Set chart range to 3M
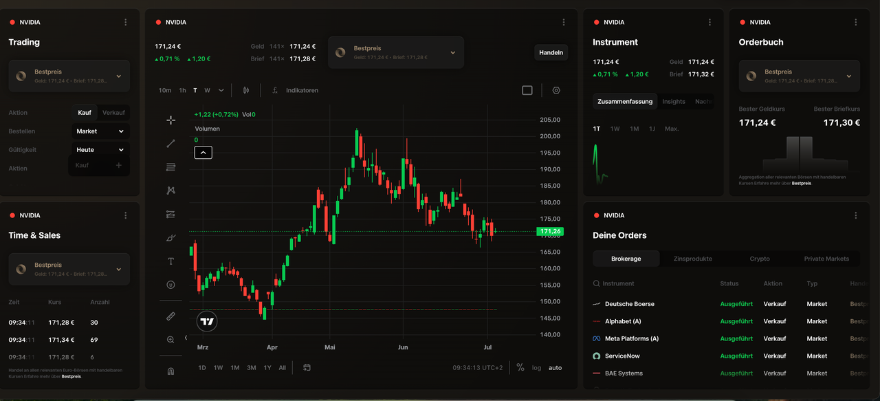The image size is (880, 401). point(252,368)
